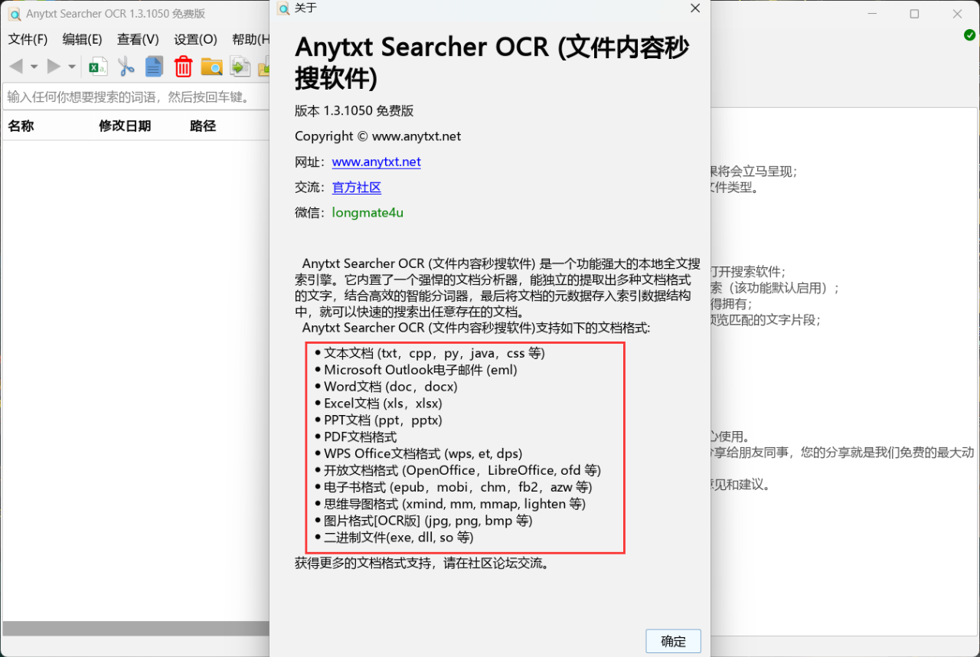Viewport: 980px width, 657px height.
Task: Click the copy file with green arrow icon
Action: point(240,67)
